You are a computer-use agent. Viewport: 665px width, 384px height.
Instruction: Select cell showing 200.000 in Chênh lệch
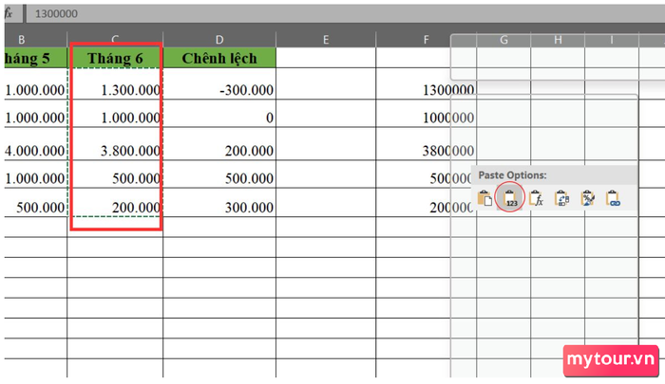[x=219, y=144]
